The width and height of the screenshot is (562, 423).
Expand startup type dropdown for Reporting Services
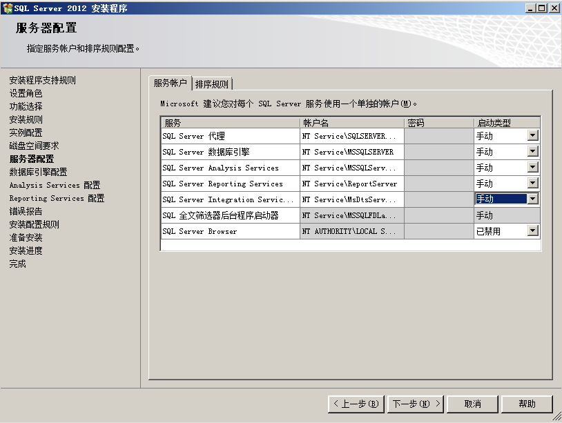tap(532, 183)
